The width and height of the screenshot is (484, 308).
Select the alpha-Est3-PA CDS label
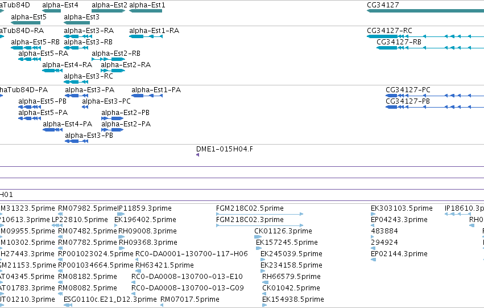[x=90, y=90]
